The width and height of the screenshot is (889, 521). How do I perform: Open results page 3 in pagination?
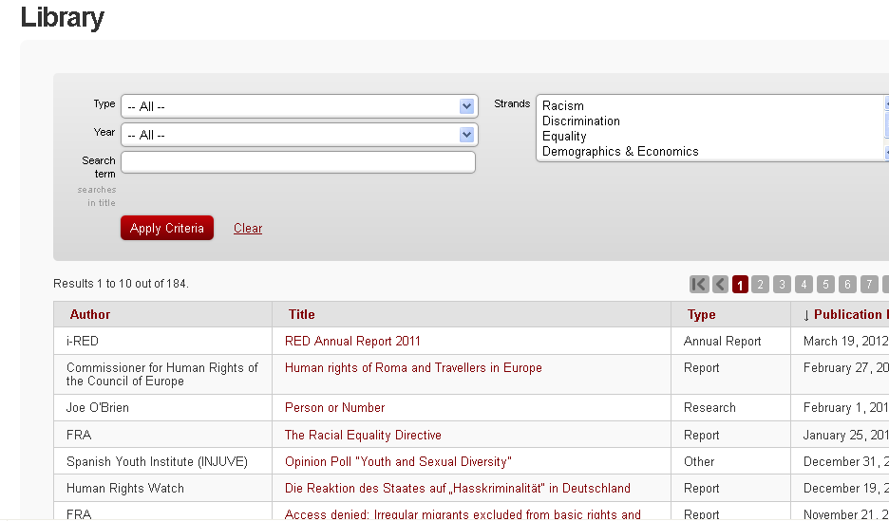pyautogui.click(x=782, y=284)
